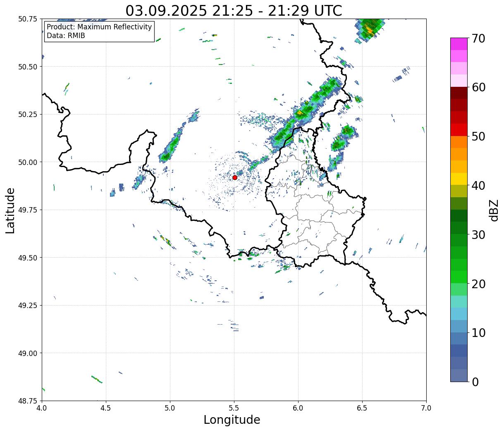Click latitude tick label 50.00
The width and height of the screenshot is (504, 430).
pyautogui.click(x=28, y=162)
